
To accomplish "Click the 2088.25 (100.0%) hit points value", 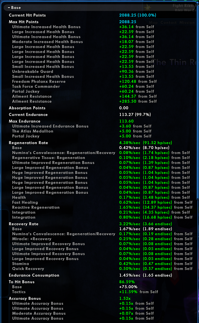I will [138, 15].
